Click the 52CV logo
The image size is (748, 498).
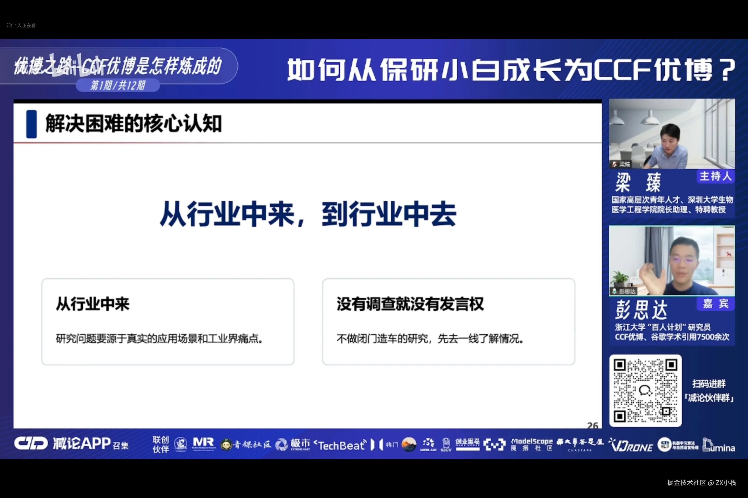pos(446,444)
